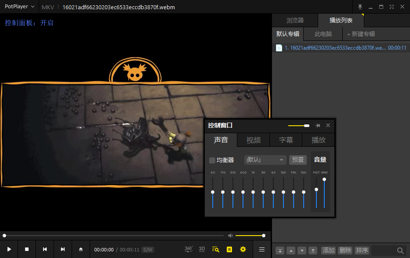Click the 添加 button in playlist
410x258 pixels.
(328, 250)
